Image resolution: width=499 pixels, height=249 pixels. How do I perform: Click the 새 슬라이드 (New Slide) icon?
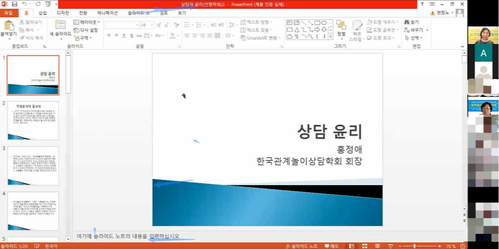(60, 25)
